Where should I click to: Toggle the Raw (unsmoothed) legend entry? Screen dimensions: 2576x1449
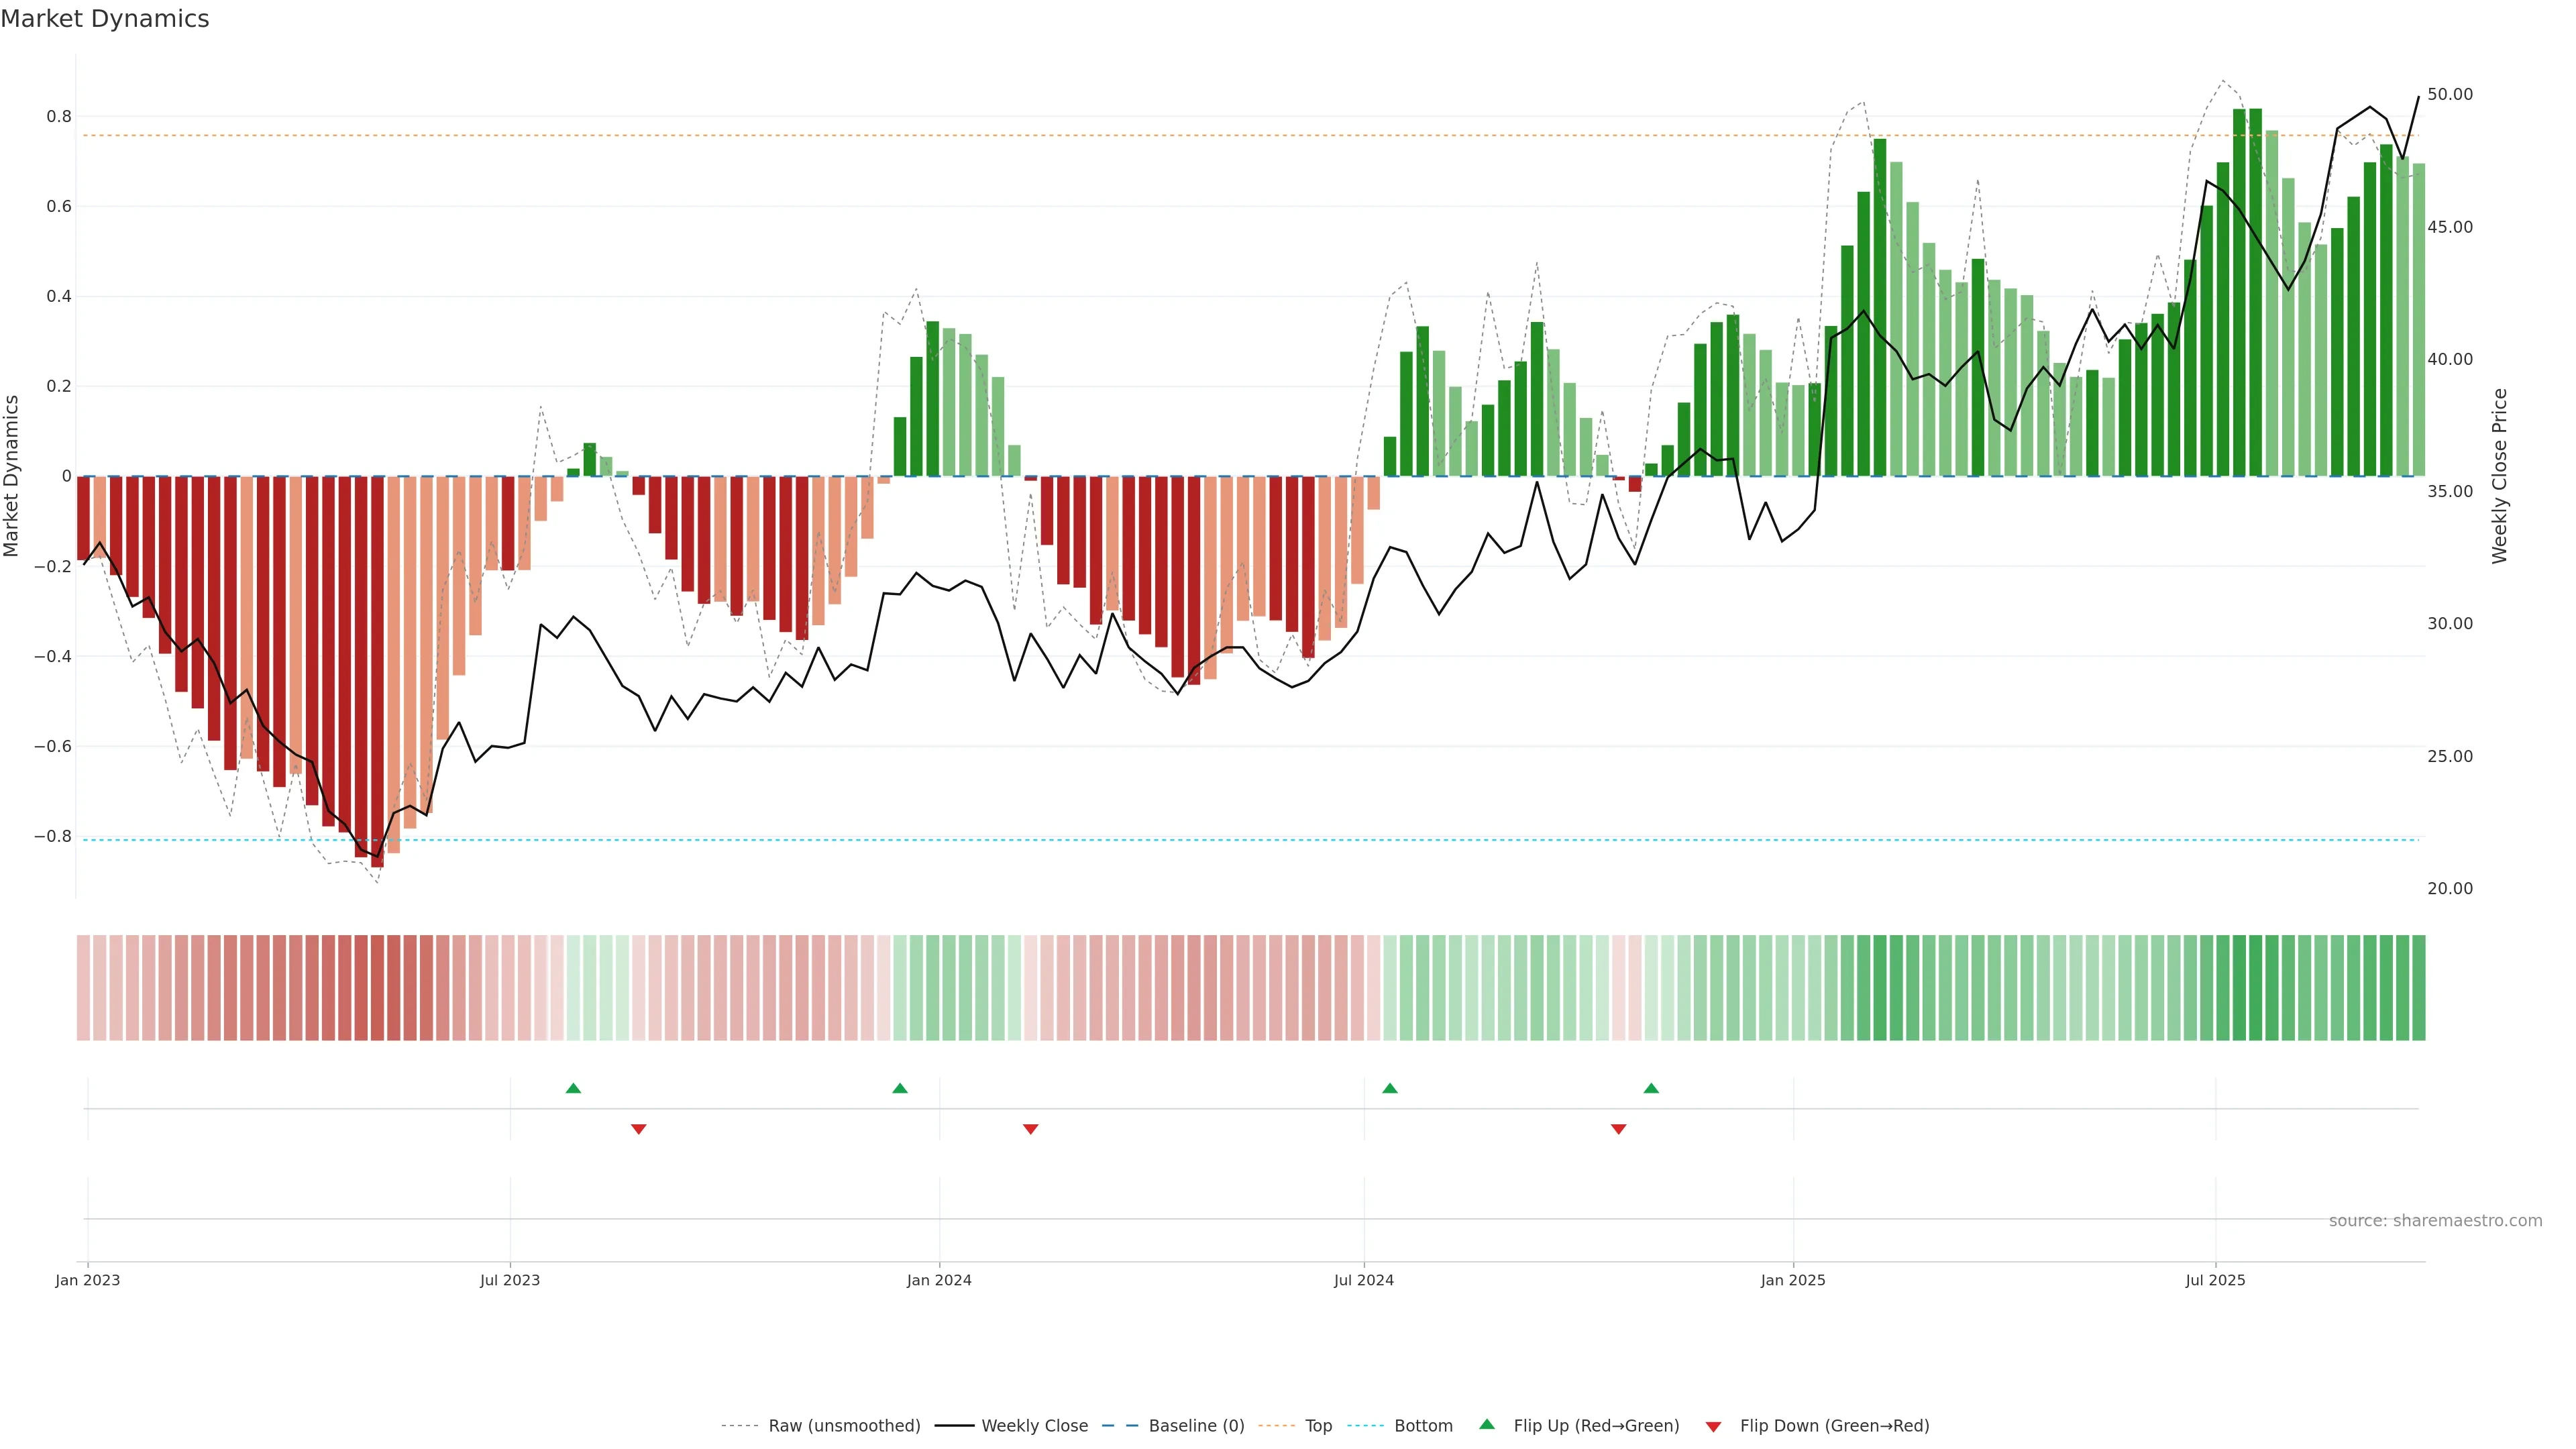844,1426
